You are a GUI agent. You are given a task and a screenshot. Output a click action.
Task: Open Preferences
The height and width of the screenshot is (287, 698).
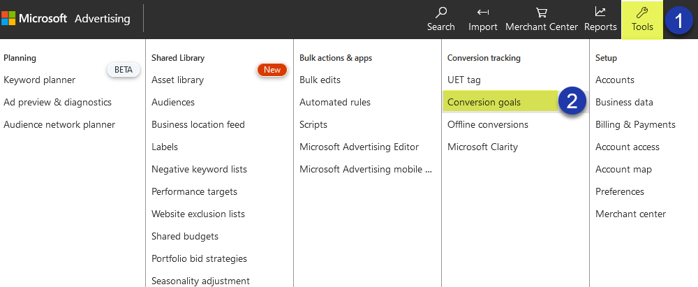(620, 191)
